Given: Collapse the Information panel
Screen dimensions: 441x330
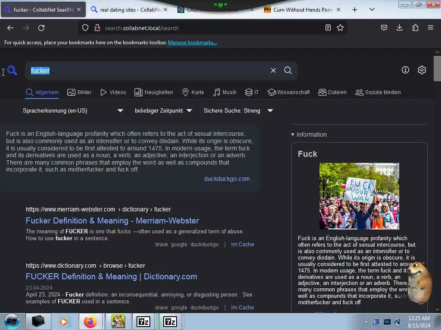Looking at the screenshot, I should (x=309, y=134).
